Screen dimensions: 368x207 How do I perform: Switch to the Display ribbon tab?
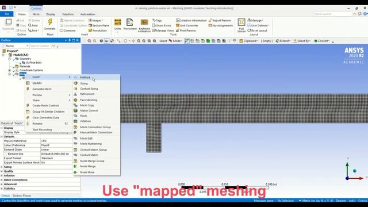coord(51,14)
